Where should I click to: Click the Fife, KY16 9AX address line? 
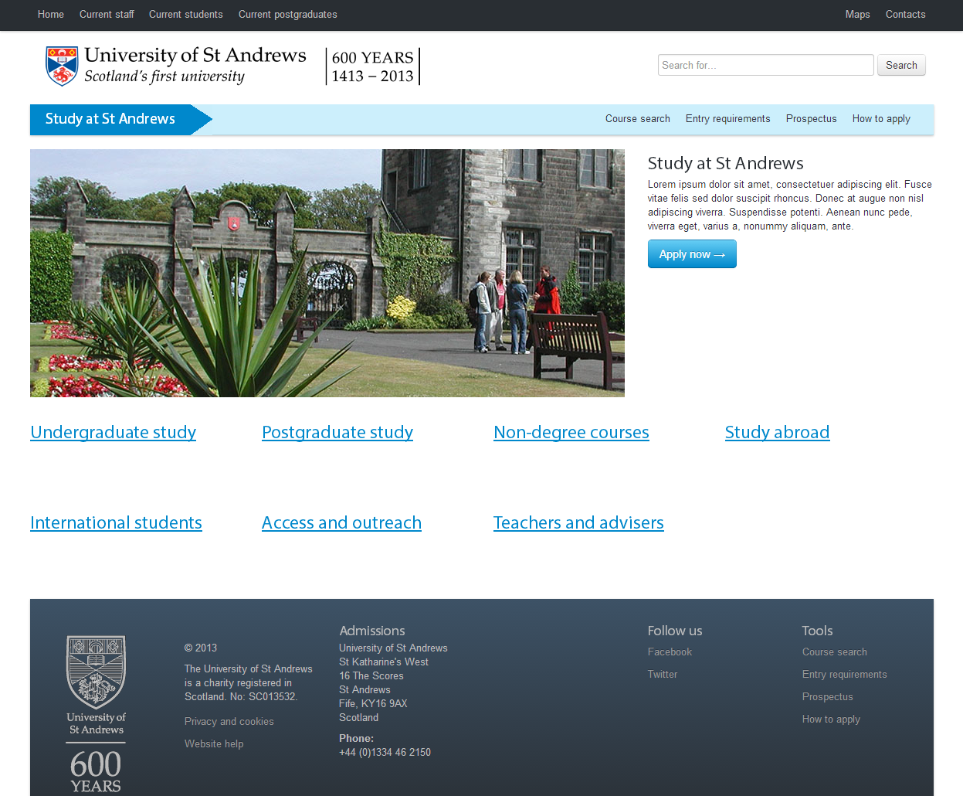click(x=373, y=704)
